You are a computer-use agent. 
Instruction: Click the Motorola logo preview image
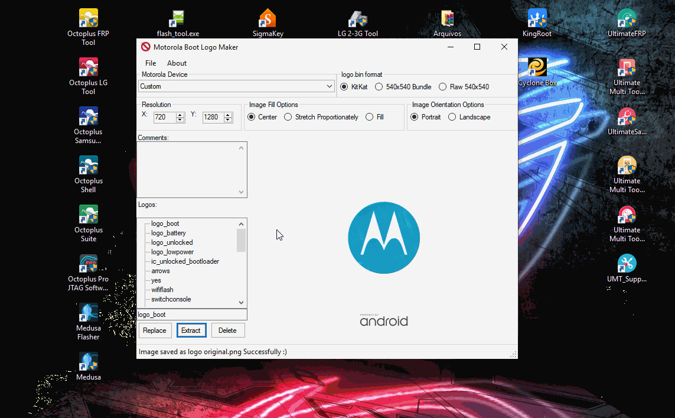(x=383, y=238)
